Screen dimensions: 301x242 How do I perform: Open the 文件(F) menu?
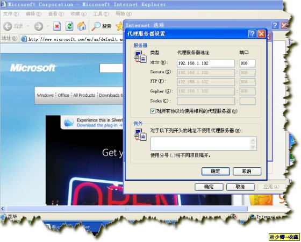coord(11,13)
